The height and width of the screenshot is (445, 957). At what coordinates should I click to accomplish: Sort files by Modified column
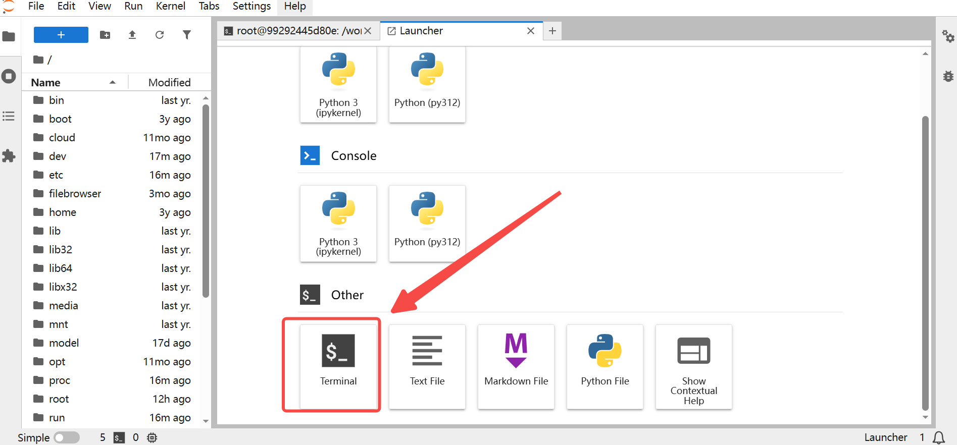tap(169, 82)
